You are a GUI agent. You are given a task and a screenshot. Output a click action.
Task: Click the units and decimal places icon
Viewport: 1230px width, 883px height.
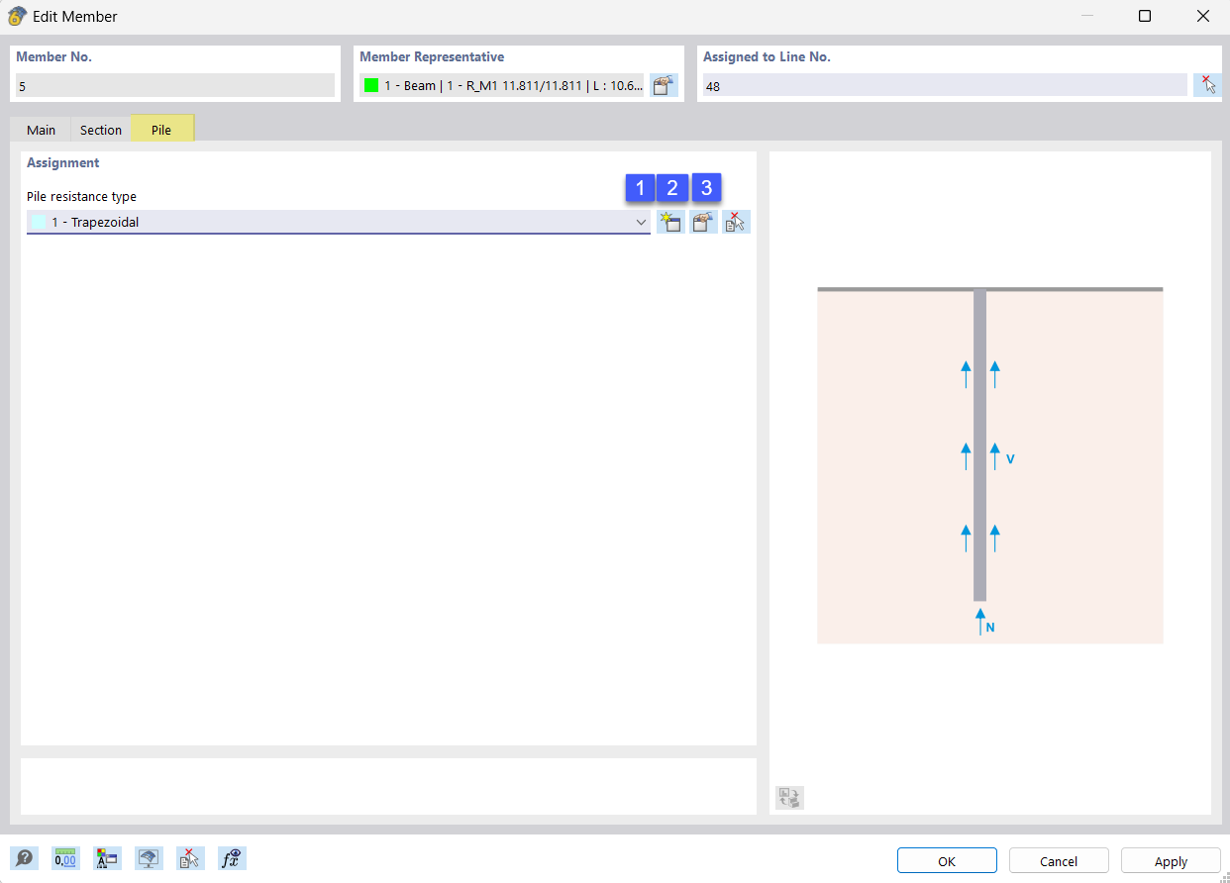click(65, 858)
